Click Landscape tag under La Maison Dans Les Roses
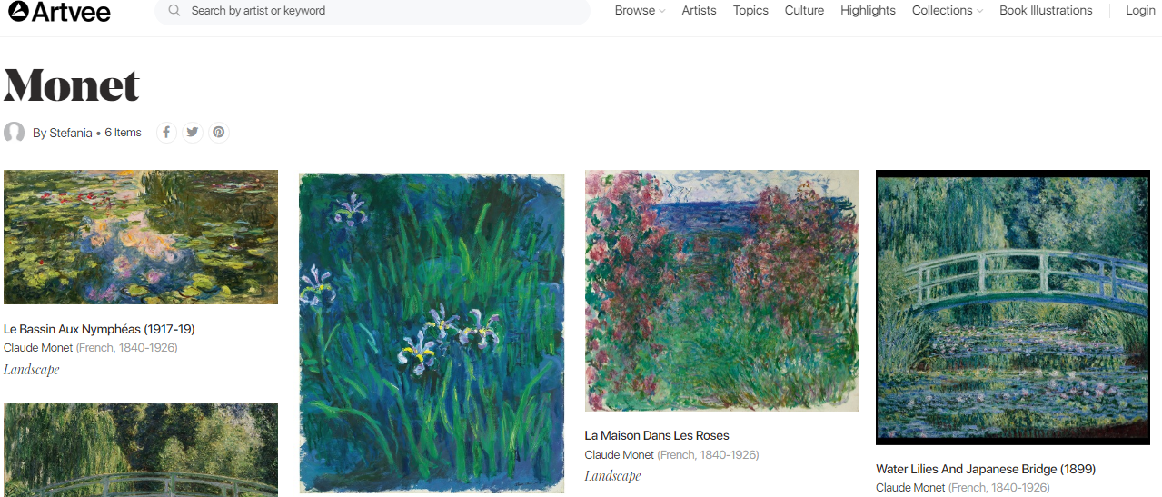1162x497 pixels. click(x=612, y=476)
